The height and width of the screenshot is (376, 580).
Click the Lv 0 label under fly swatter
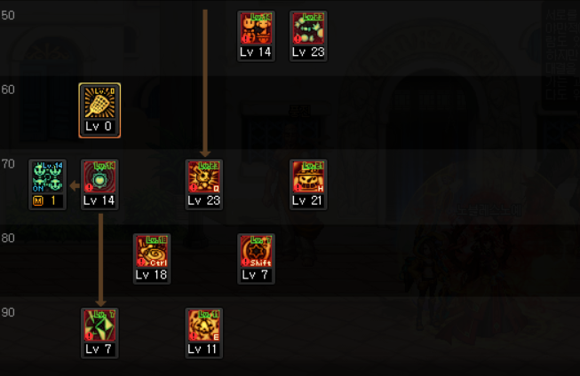[x=99, y=126]
